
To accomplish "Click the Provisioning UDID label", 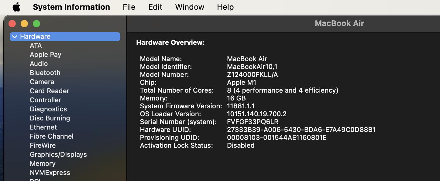I will (x=170, y=137).
